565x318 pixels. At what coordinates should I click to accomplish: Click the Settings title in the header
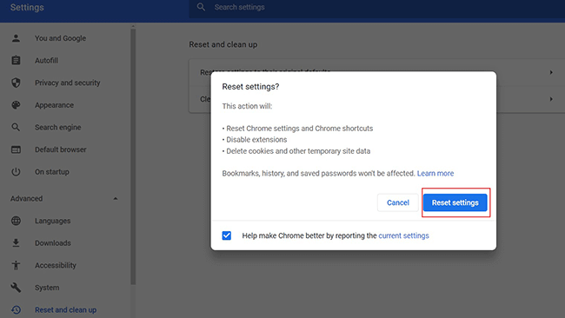point(27,7)
